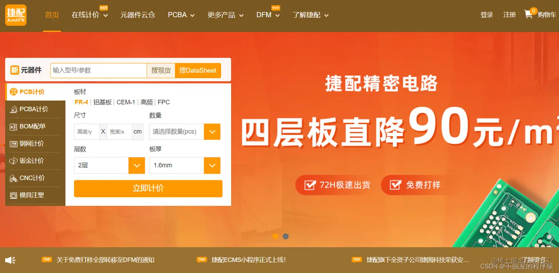Image resolution: width=559 pixels, height=273 pixels.
Task: Open the 层数 layer dropdown arrow
Action: click(136, 165)
